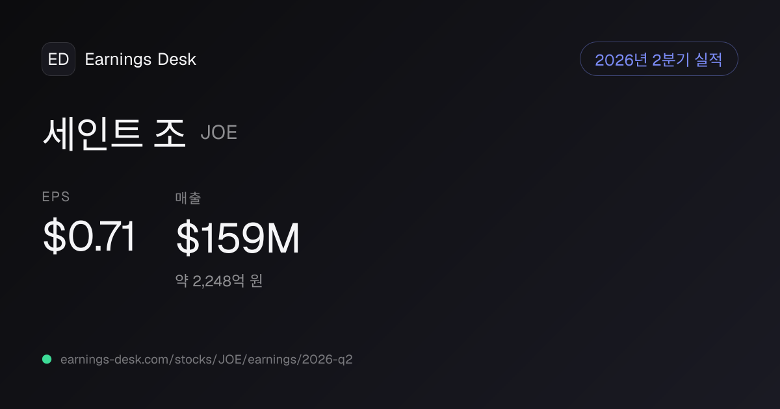
Task: Click the ED logo icon
Action: 58,59
